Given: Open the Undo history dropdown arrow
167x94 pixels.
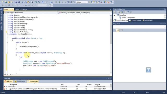Looking at the screenshot, I should click(45, 2).
